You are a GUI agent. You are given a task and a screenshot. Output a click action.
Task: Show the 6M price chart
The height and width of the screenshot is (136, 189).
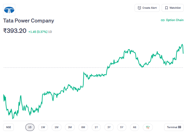pos(83,127)
